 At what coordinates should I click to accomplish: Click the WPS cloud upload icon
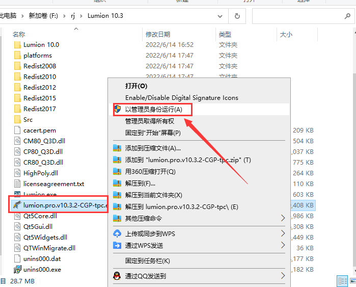click(x=117, y=234)
